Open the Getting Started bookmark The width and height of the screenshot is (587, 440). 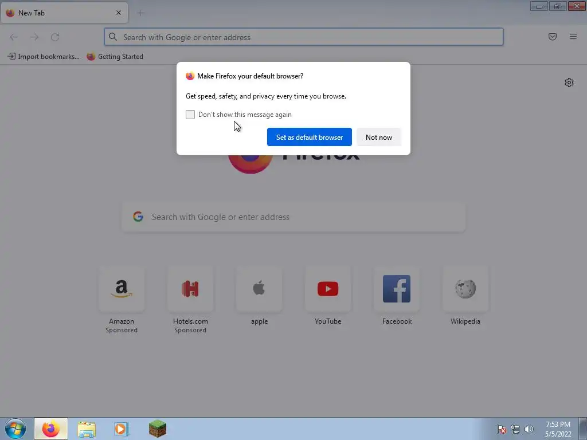point(115,57)
